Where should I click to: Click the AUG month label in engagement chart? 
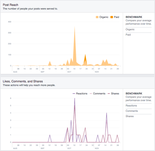15,148
